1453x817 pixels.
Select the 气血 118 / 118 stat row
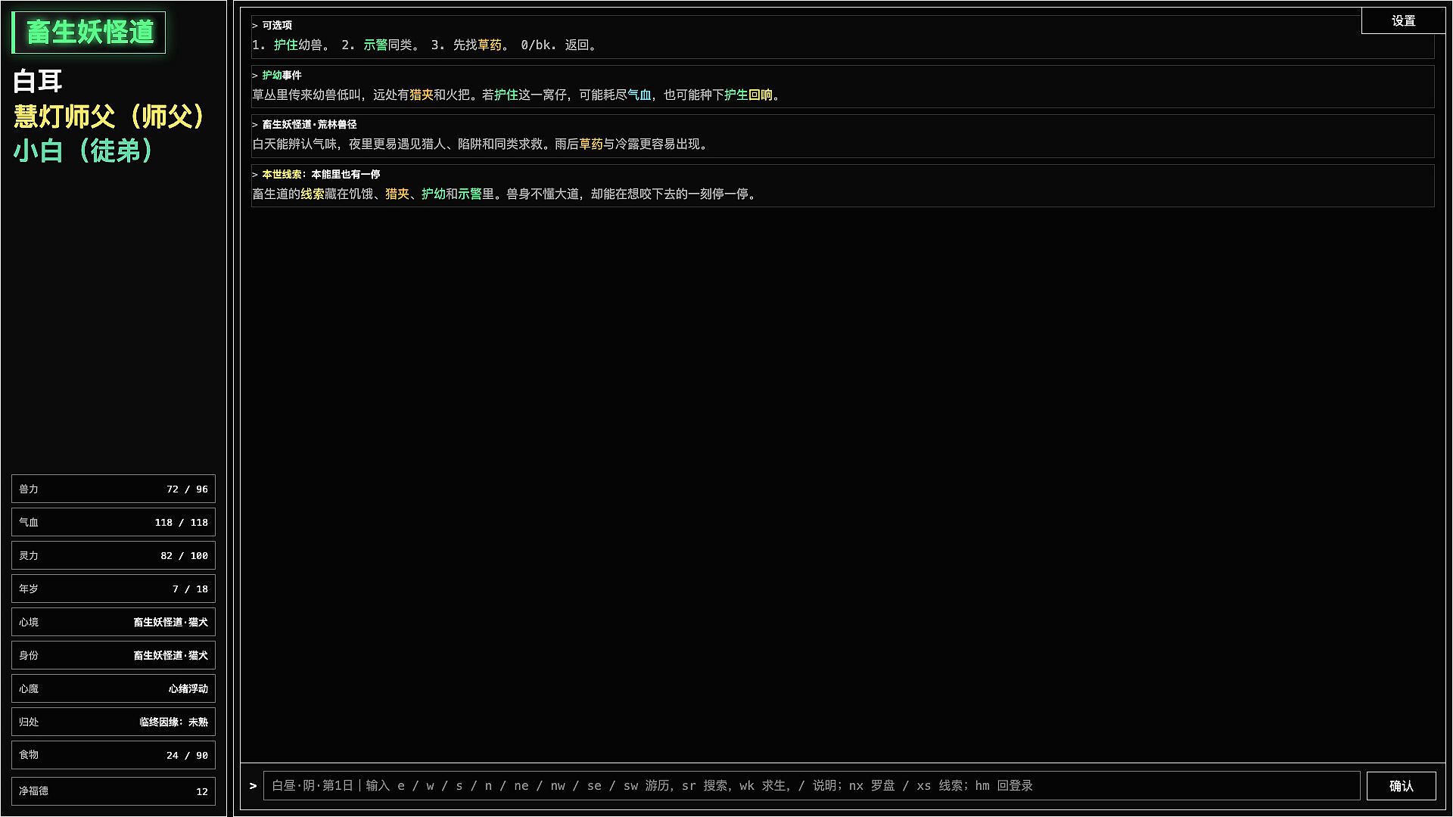(x=114, y=522)
